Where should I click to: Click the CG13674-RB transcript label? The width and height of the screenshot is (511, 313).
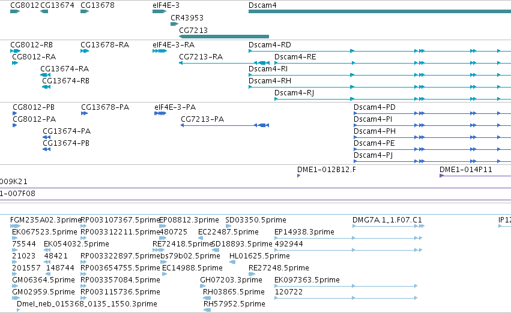tap(66, 81)
